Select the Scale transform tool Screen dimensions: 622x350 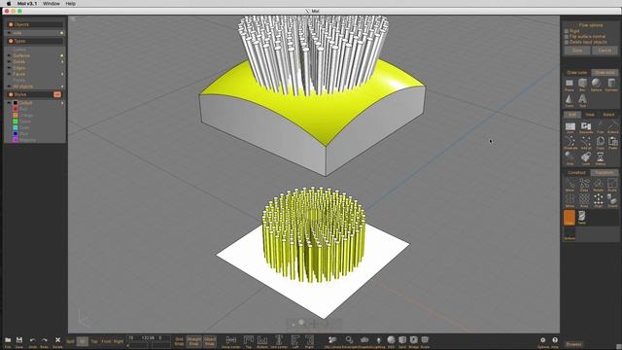[x=612, y=185]
